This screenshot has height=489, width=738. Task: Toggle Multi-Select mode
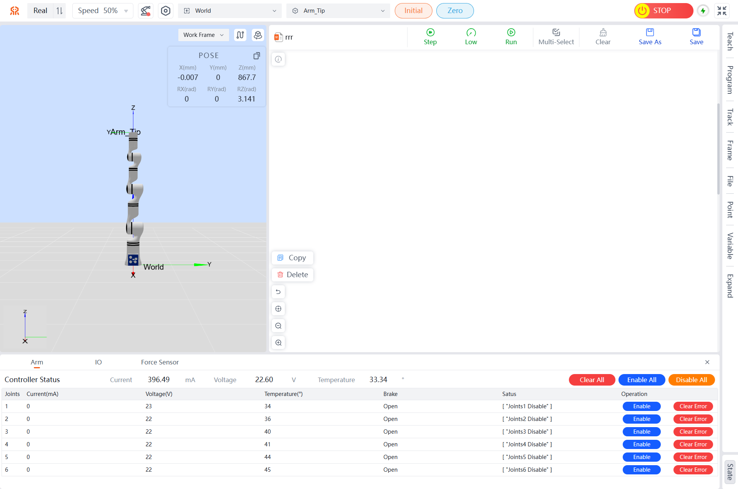pos(556,37)
